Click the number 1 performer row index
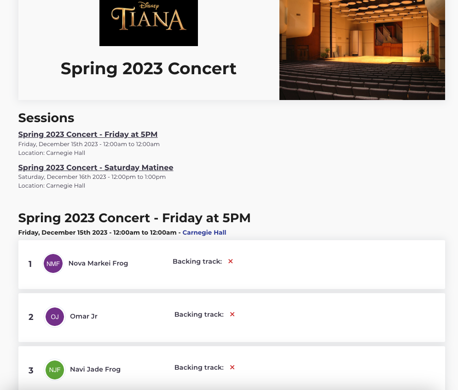 pos(30,264)
